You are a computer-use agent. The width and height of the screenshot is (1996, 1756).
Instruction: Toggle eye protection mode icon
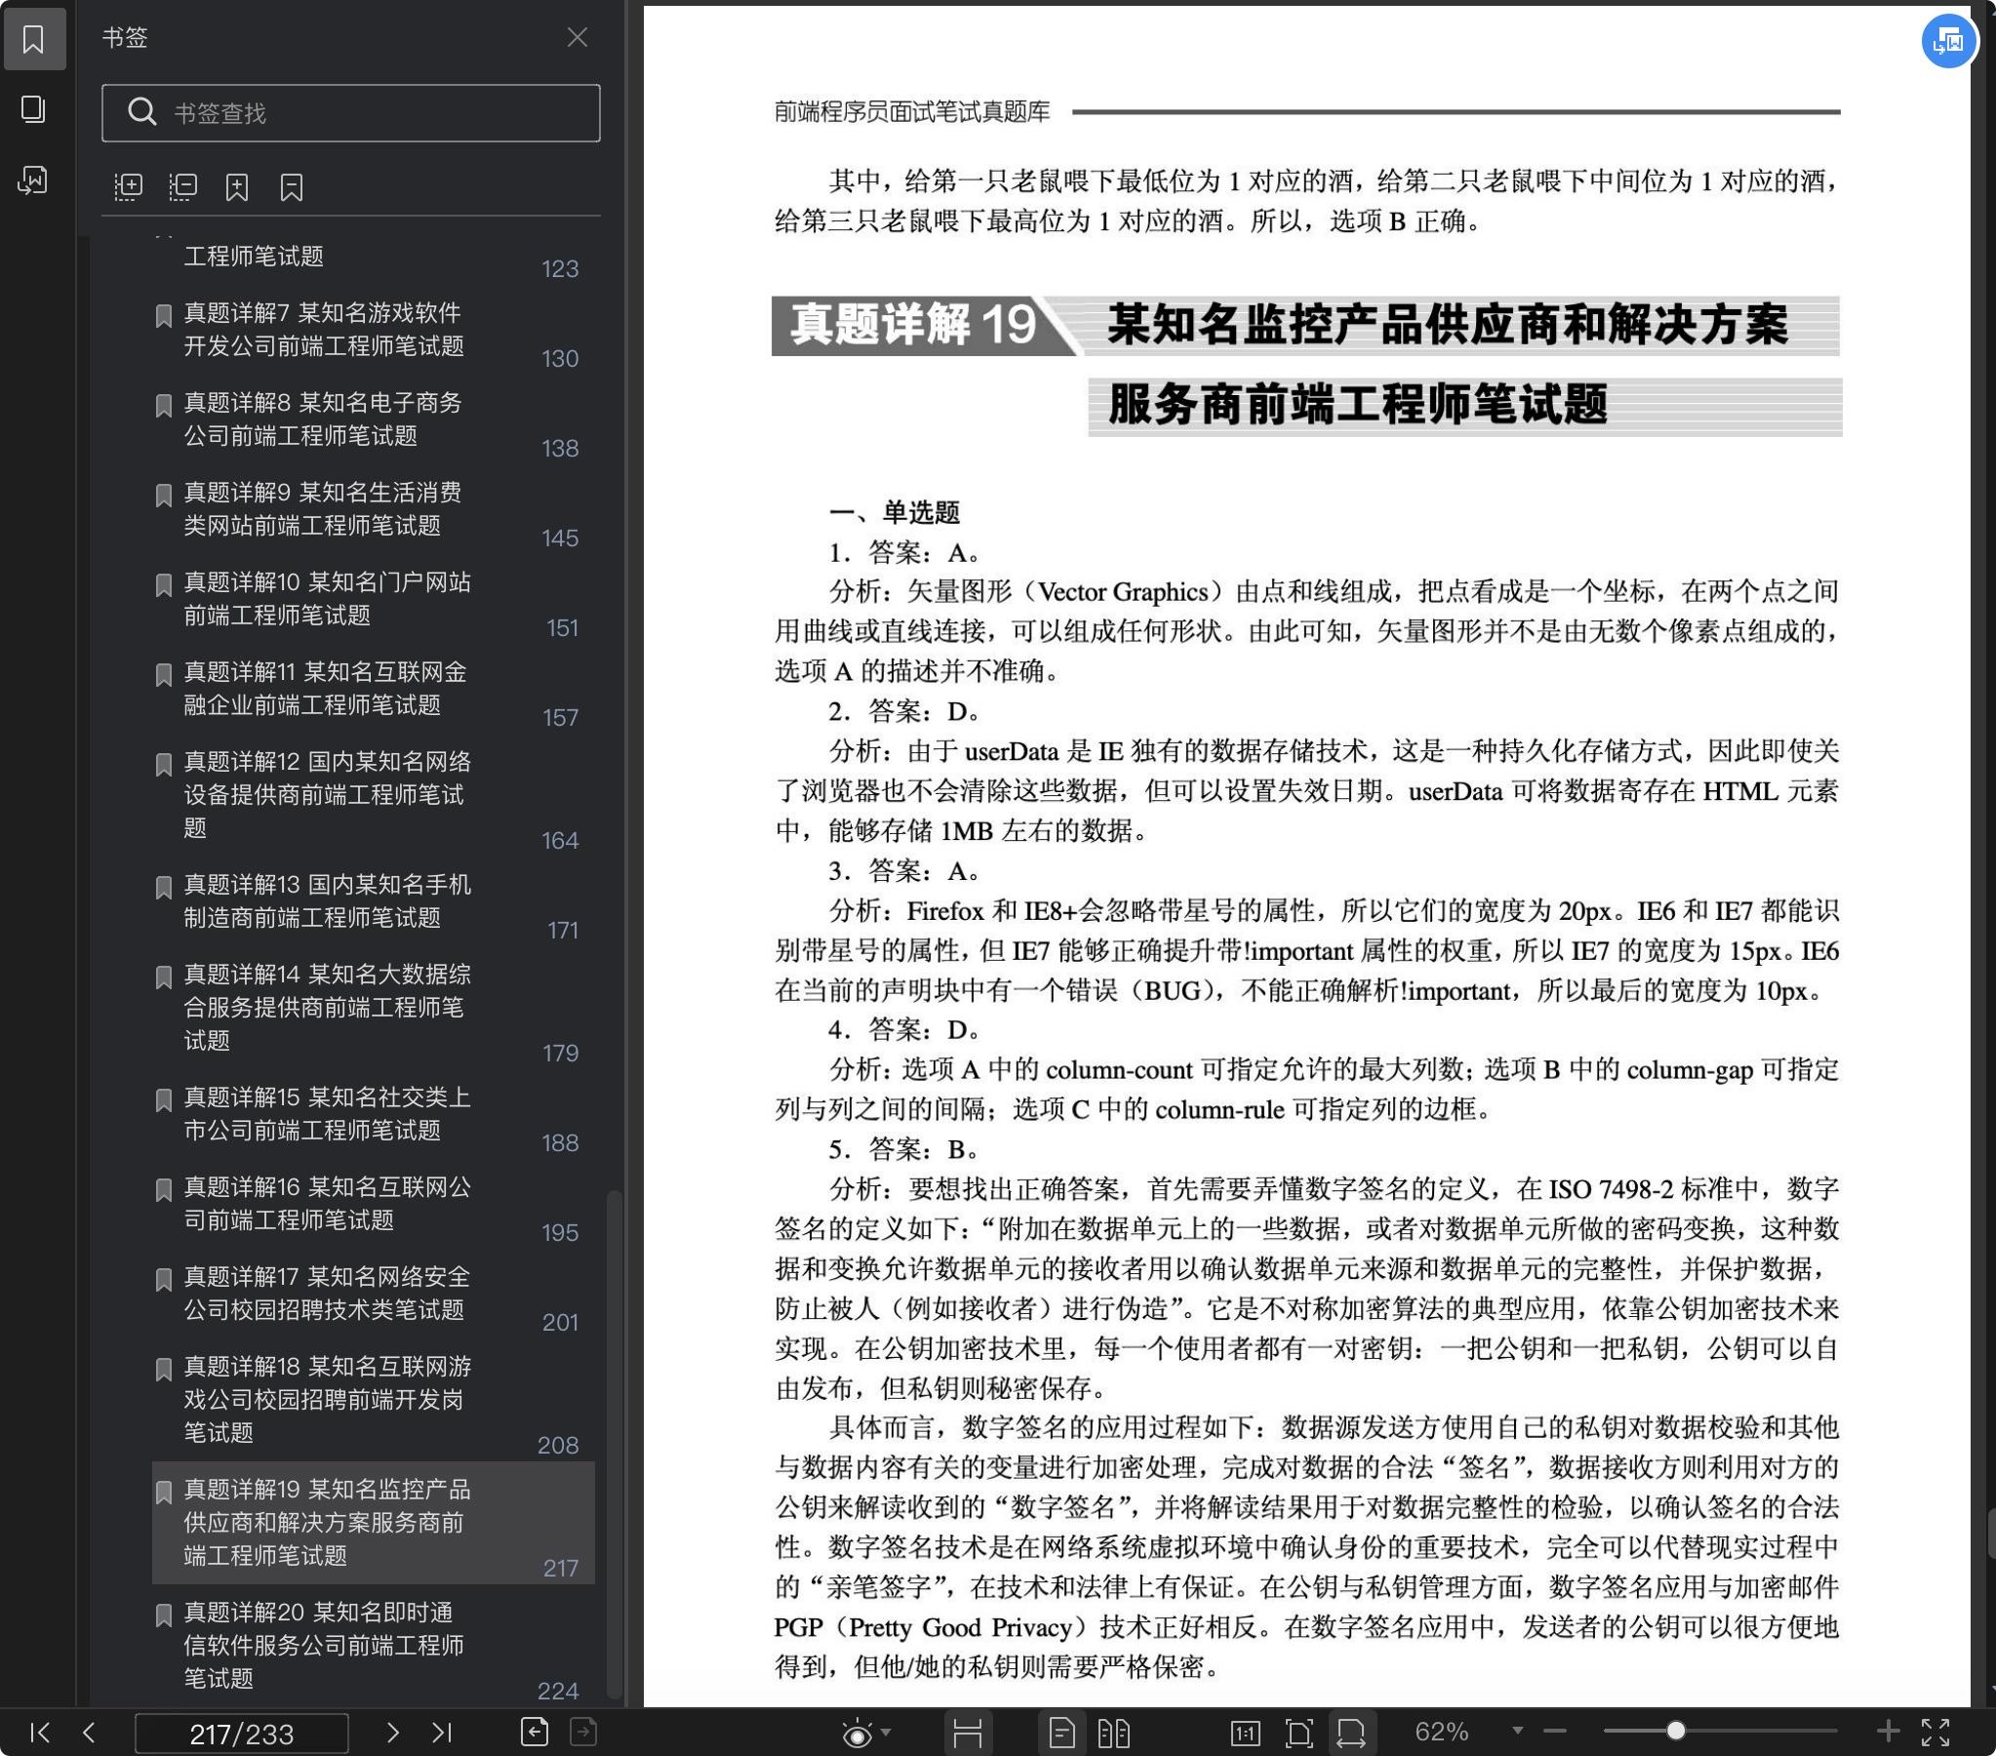pos(857,1734)
